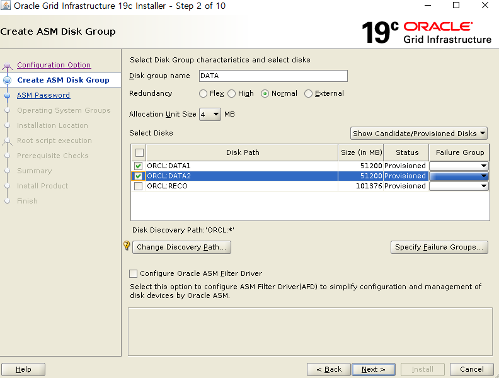The width and height of the screenshot is (499, 378).
Task: Click the Help button
Action: [23, 369]
